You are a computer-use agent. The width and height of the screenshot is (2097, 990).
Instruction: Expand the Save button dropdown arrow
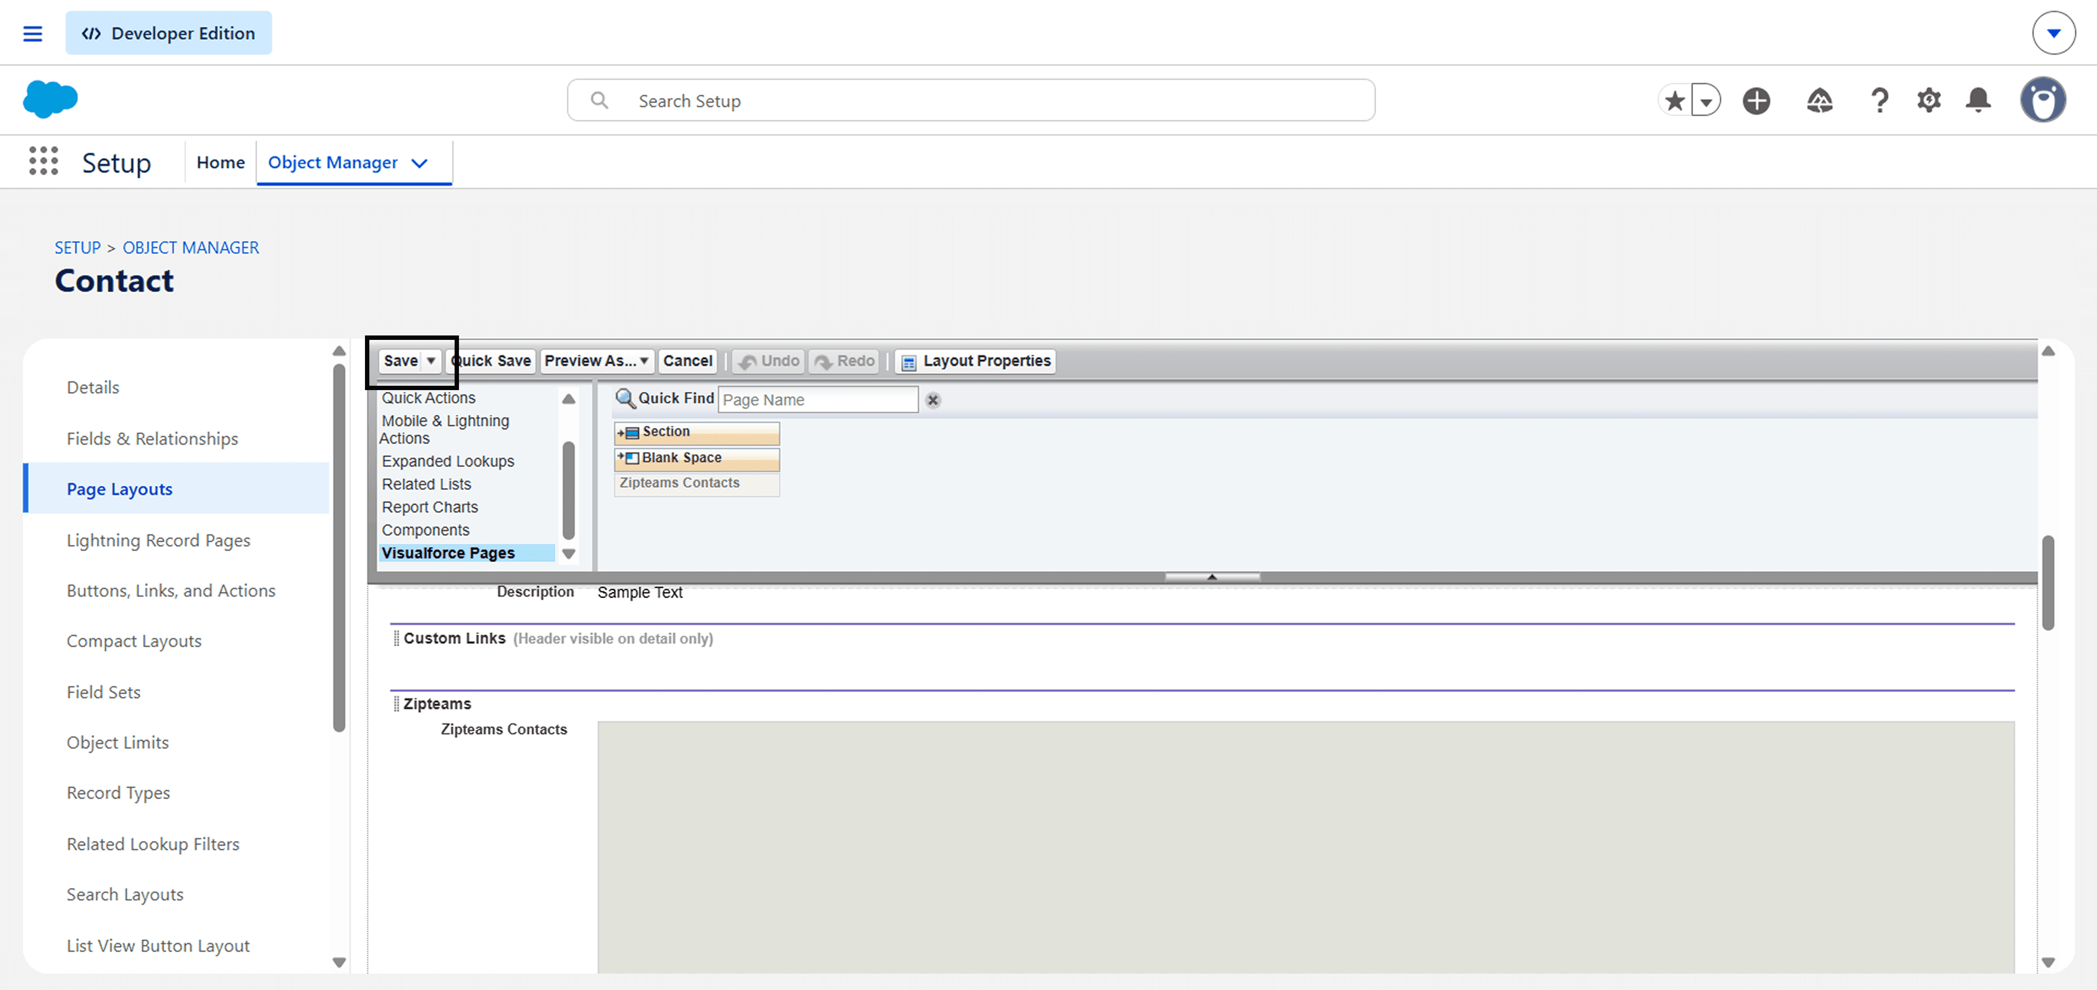[x=431, y=361]
